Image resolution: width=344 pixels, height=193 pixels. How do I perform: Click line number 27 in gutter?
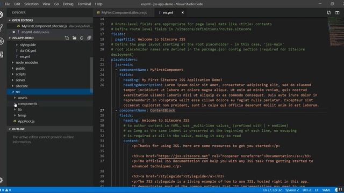click(102, 110)
